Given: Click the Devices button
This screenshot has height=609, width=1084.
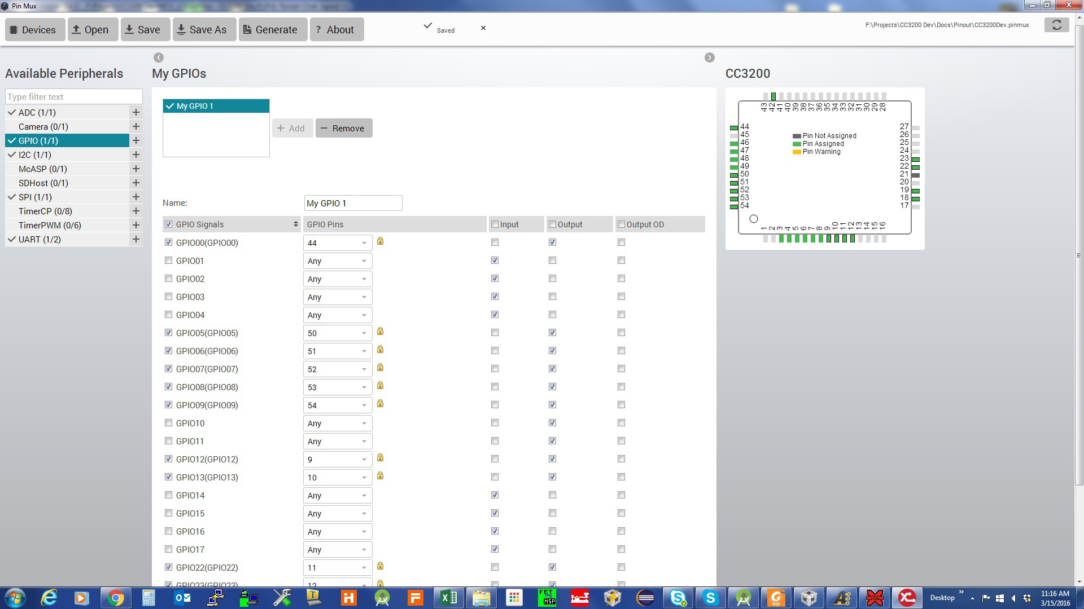Looking at the screenshot, I should pos(35,29).
